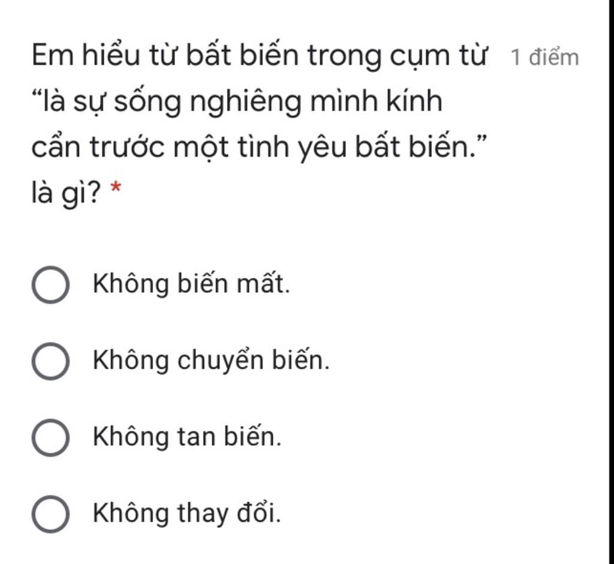Viewport: 614px width, 564px height.
Task: Click the dark scrollbar strip on the right edge
Action: pyautogui.click(x=612, y=282)
